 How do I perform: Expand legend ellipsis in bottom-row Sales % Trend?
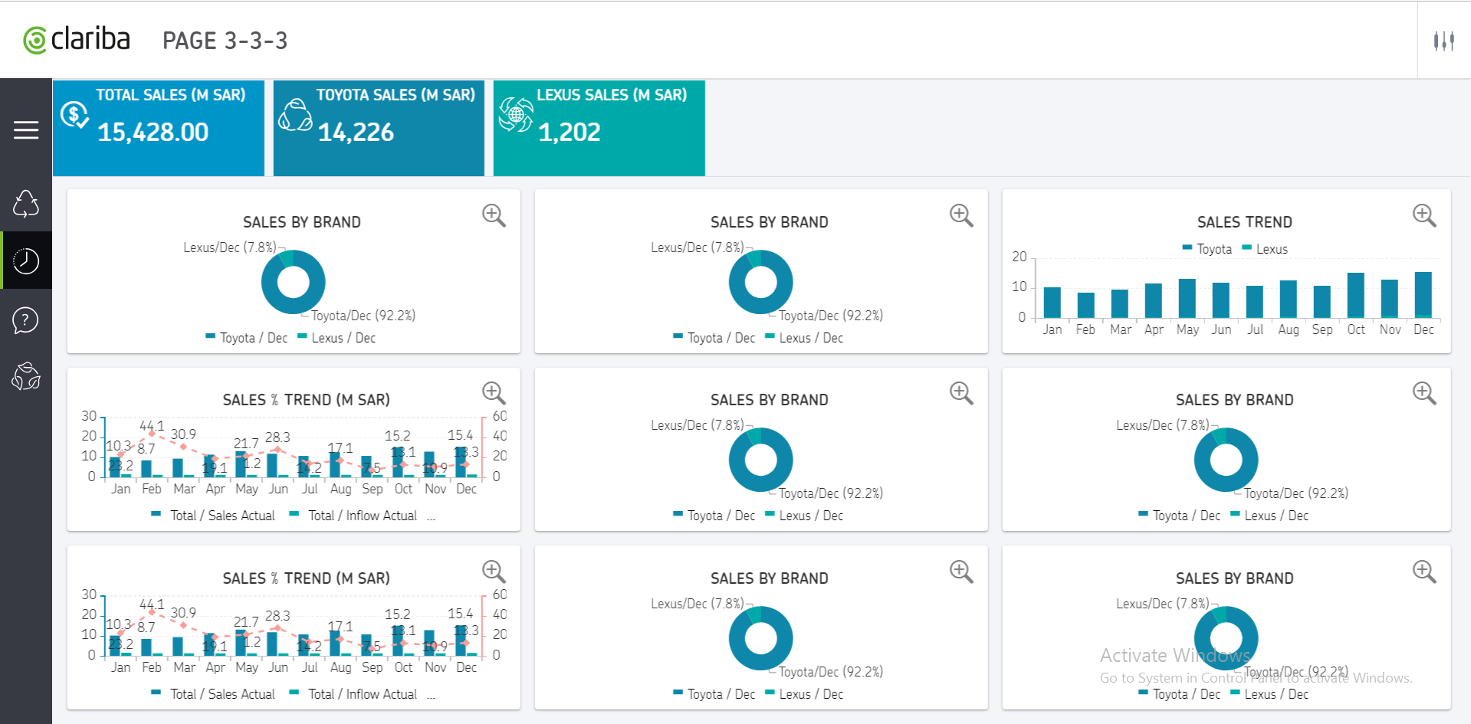[x=432, y=696]
